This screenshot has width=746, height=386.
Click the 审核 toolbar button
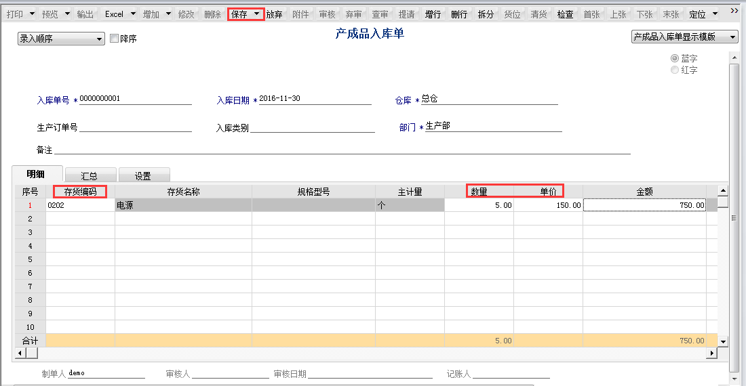click(328, 14)
